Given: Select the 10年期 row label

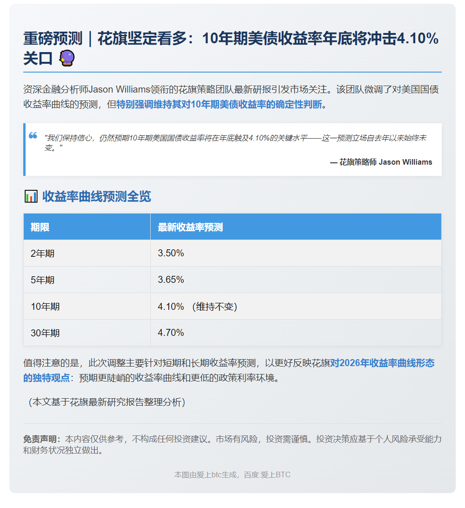Looking at the screenshot, I should tap(45, 307).
